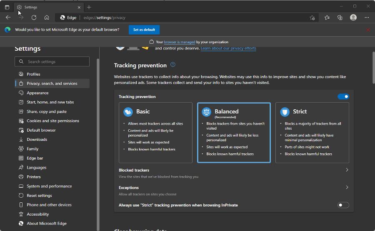The image size is (375, 231).
Task: Enable always Strict for InPrivate toggle
Action: pyautogui.click(x=343, y=205)
